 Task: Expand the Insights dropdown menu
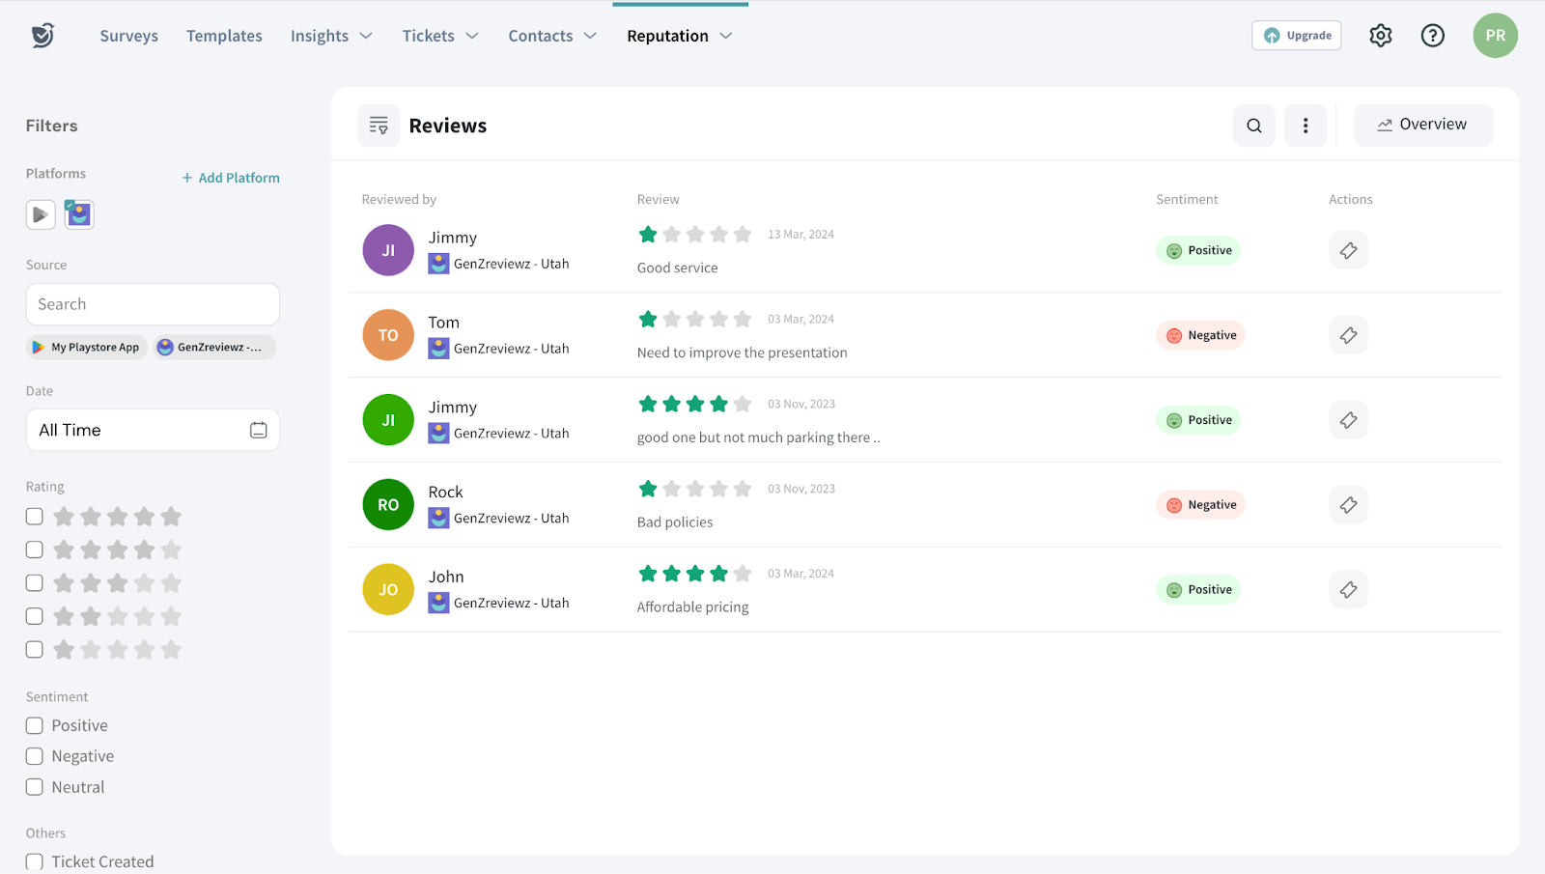pyautogui.click(x=331, y=36)
